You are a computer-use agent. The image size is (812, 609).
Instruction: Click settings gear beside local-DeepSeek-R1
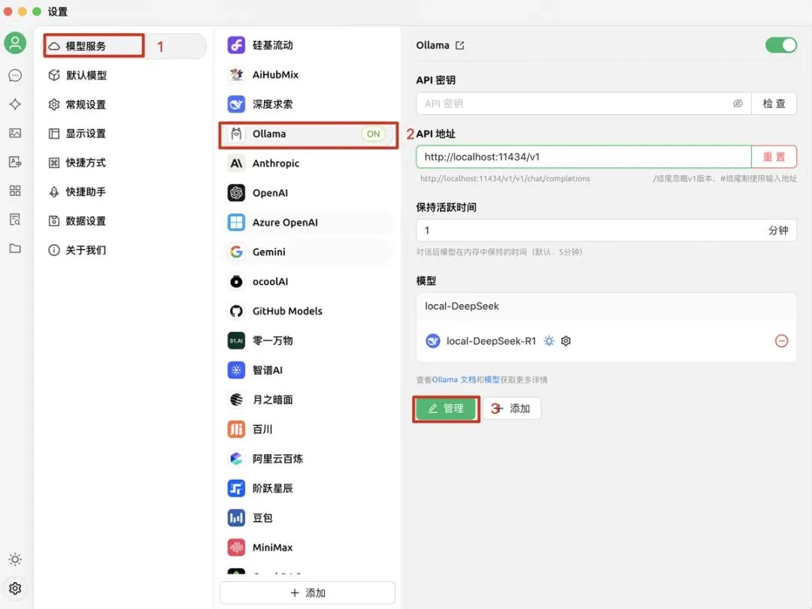(566, 341)
